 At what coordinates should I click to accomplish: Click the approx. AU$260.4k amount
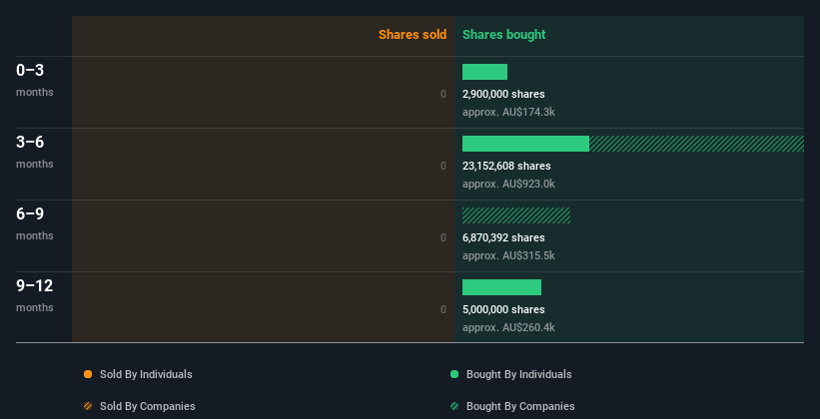(x=508, y=327)
